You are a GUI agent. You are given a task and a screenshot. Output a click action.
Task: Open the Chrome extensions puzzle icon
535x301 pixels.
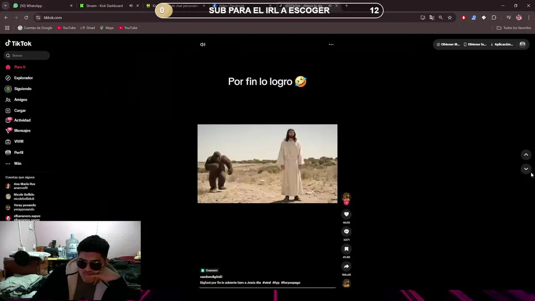coord(494,18)
